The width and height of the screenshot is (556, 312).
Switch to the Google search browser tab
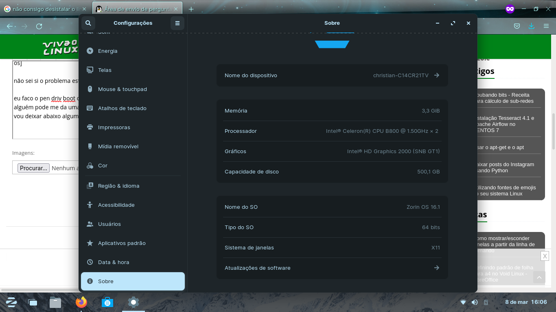(45, 9)
